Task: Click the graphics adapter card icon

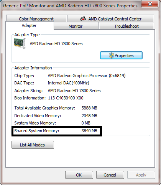Action: tap(20, 44)
